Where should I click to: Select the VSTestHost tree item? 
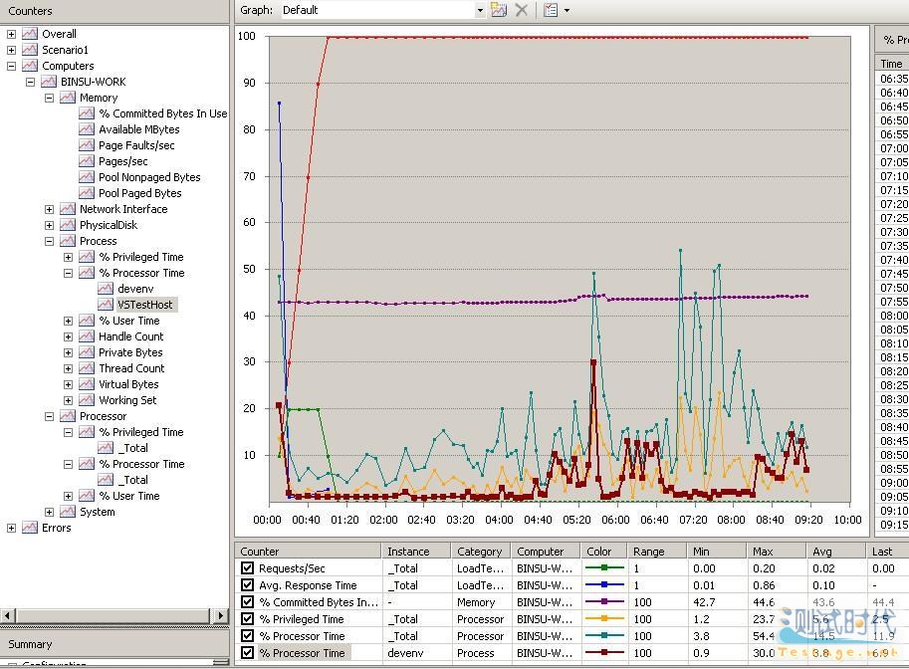point(144,305)
